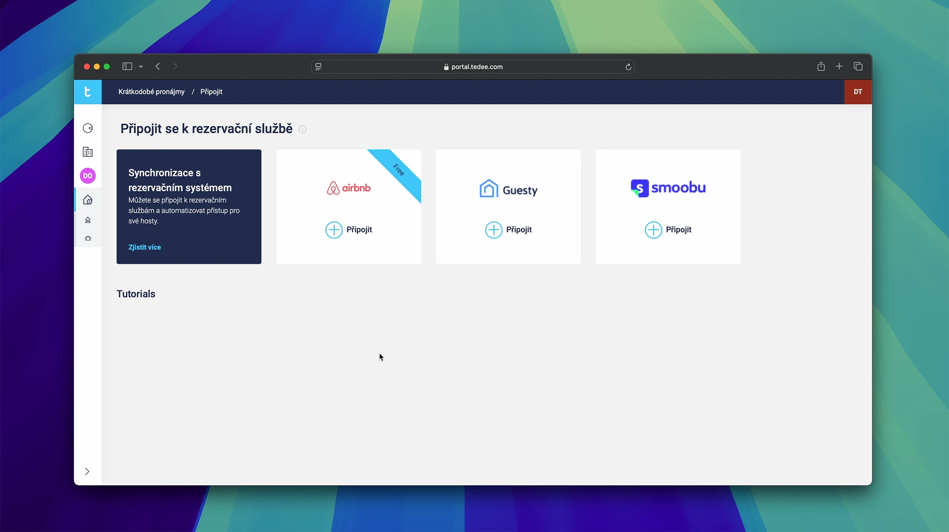This screenshot has width=949, height=532.
Task: Connect the Airbnb integration
Action: tap(349, 230)
